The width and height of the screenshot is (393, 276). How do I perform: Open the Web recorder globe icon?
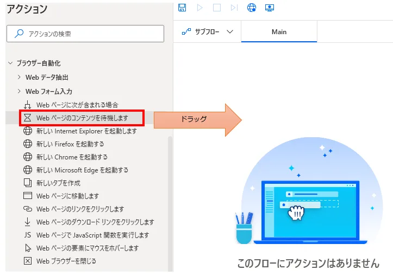[x=251, y=8]
